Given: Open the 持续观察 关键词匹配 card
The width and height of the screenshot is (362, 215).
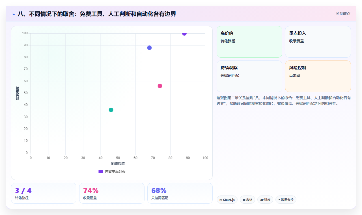Looking at the screenshot, I should click(x=249, y=76).
